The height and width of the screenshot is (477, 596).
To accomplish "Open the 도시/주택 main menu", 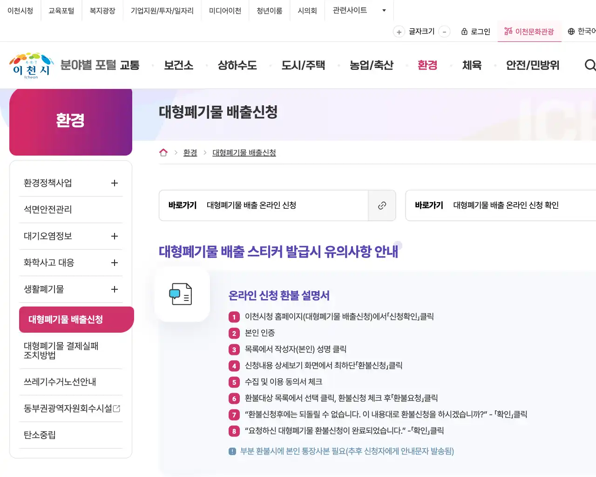I will [303, 65].
